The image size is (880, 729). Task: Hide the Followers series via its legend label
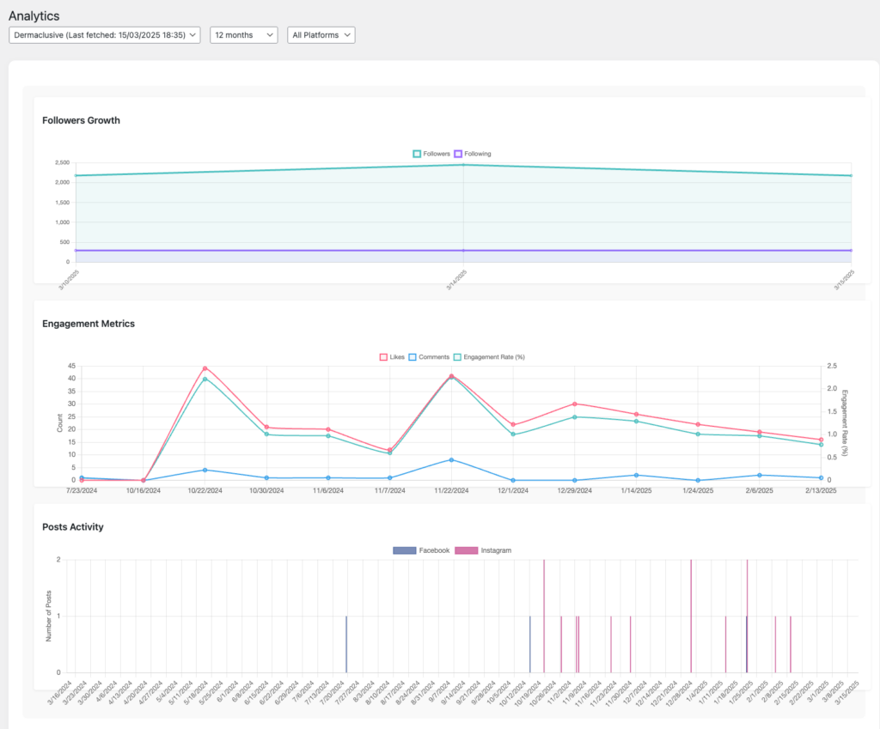click(x=437, y=154)
